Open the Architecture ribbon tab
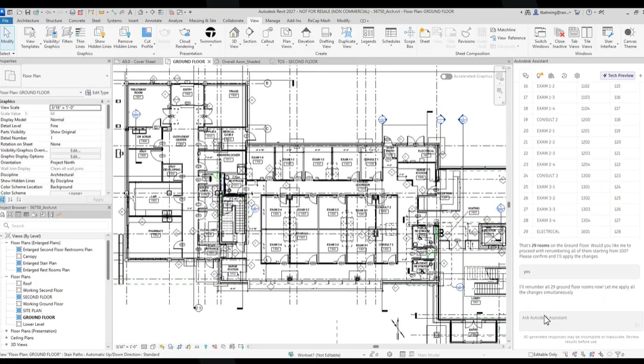644x364 pixels. coord(28,20)
